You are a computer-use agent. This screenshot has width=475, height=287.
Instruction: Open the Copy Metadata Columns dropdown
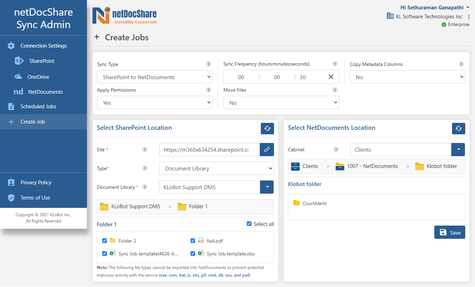coord(408,77)
